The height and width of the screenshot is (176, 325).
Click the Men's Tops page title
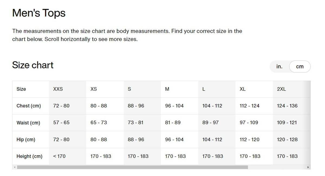pyautogui.click(x=39, y=13)
